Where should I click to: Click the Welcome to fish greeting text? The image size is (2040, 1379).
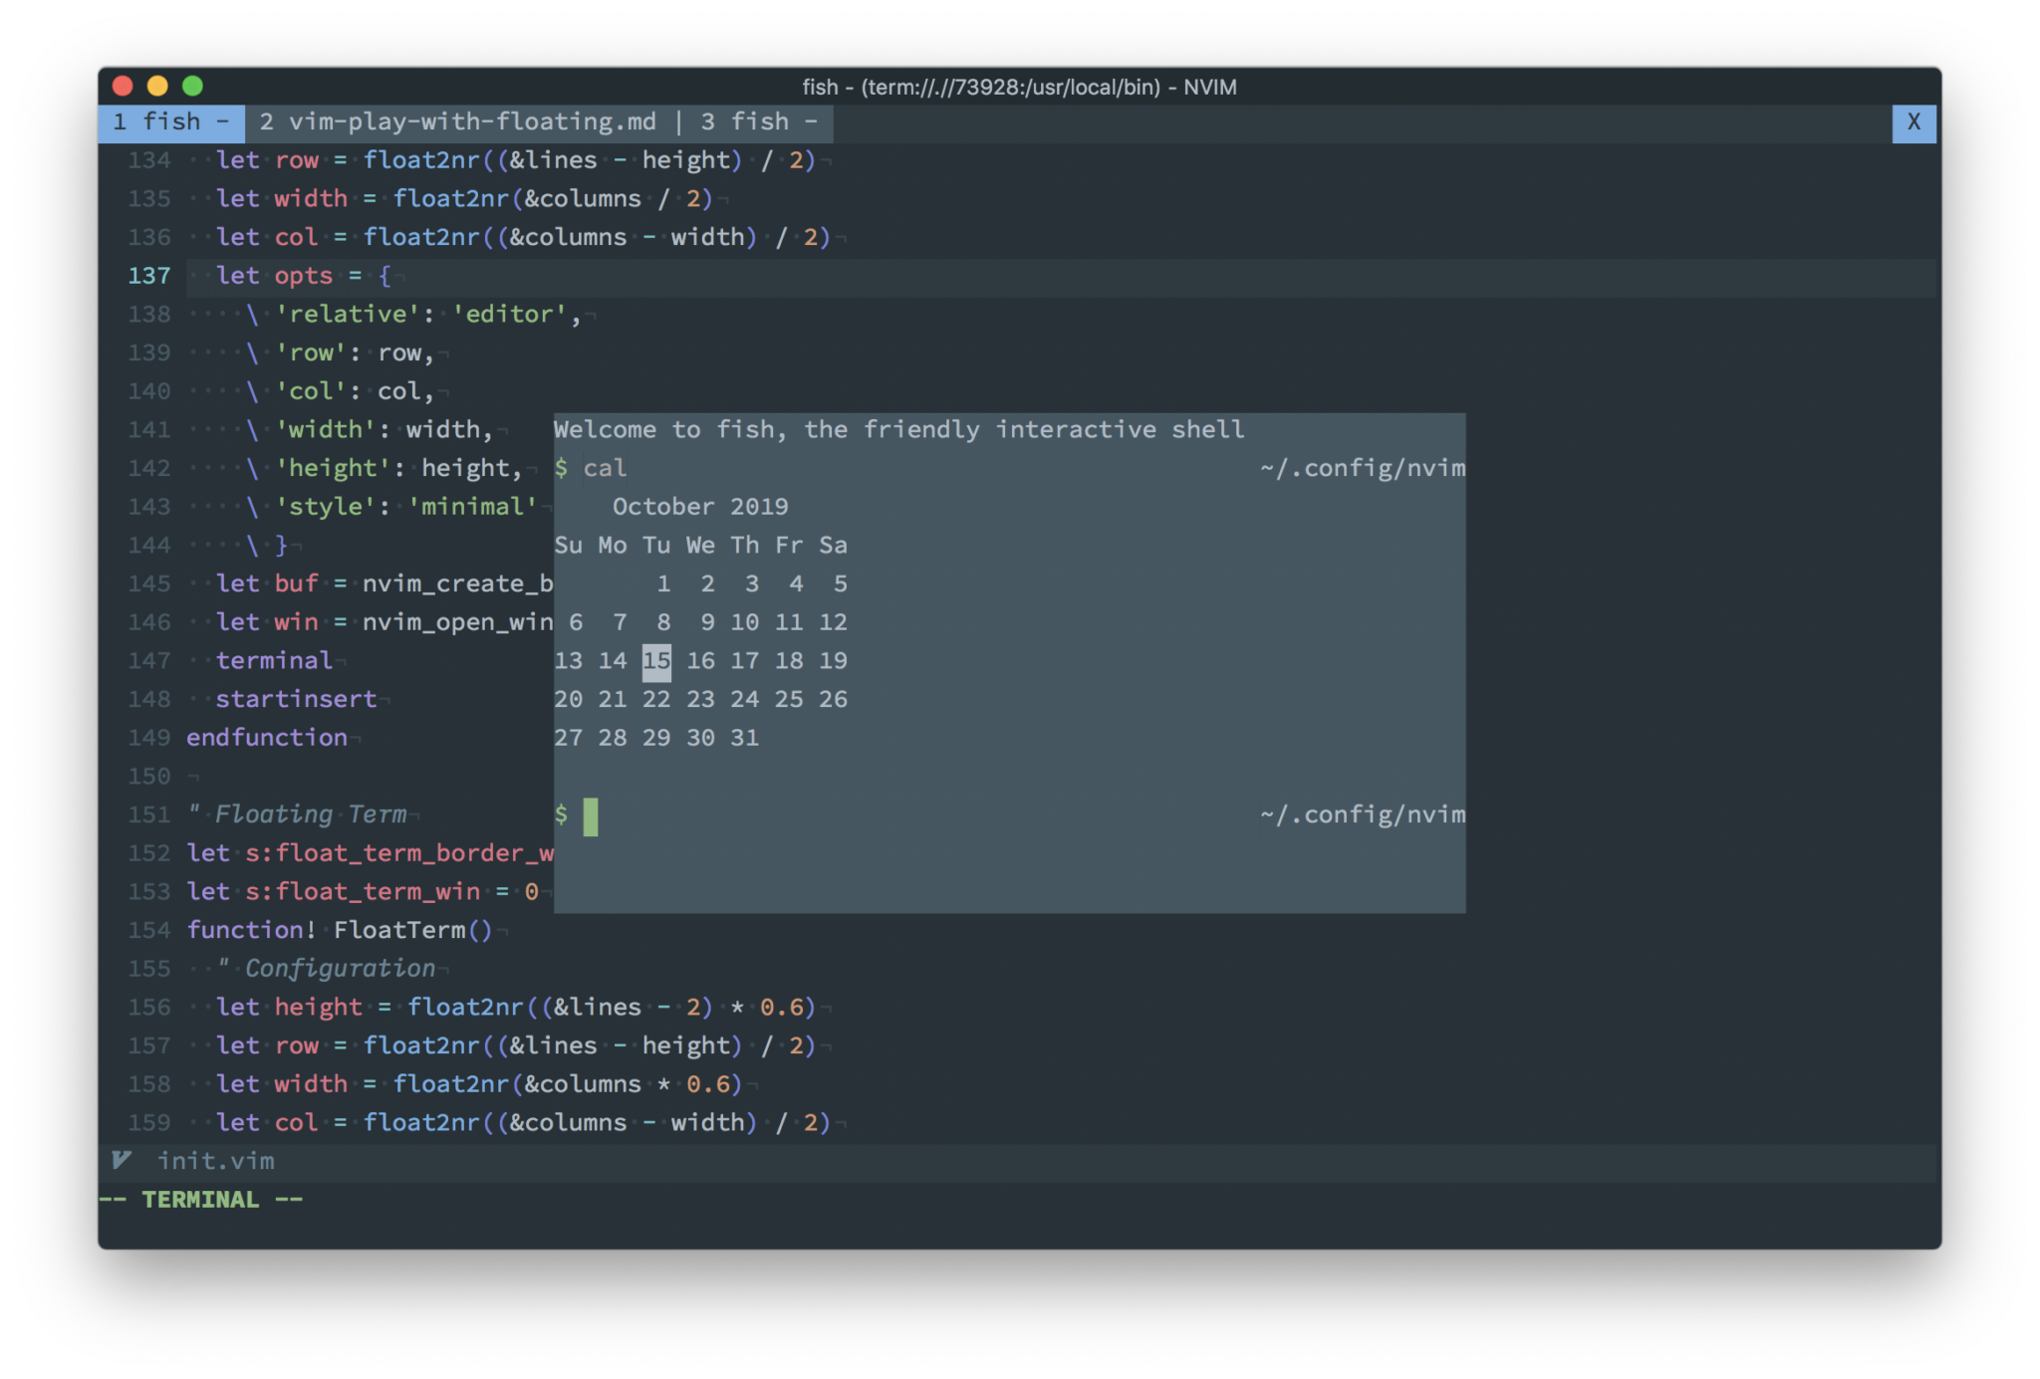896,429
